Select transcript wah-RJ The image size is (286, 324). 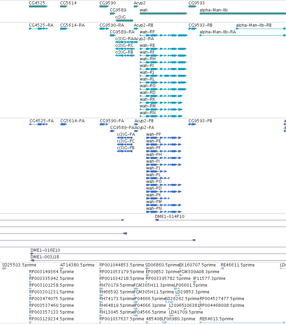coord(163,76)
